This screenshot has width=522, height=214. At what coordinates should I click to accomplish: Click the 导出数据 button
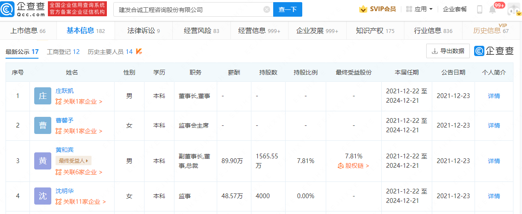coord(448,51)
